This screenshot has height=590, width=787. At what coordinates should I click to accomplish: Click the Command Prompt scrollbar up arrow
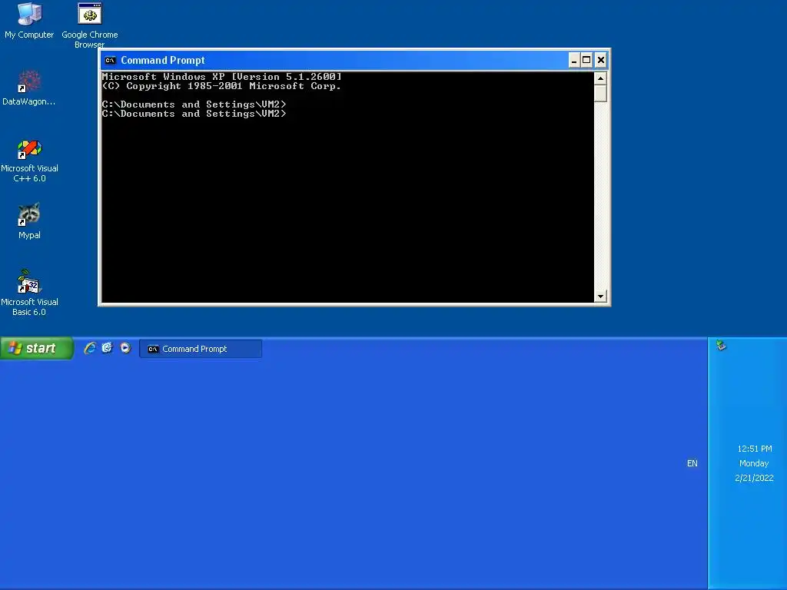[x=600, y=78]
